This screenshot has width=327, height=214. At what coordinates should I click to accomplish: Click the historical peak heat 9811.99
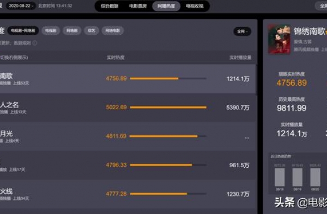click(292, 108)
